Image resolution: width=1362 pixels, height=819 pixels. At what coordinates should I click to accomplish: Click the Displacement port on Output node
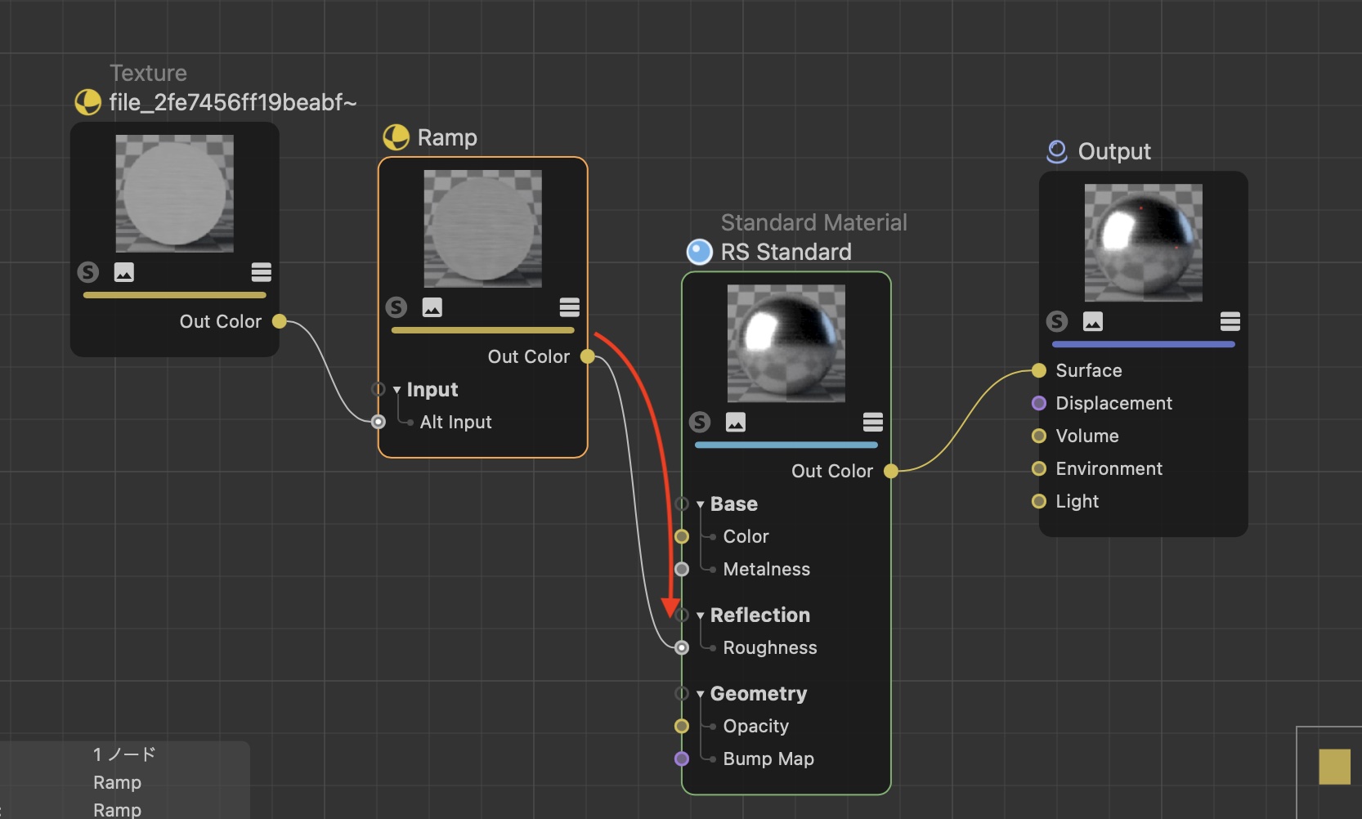point(1039,403)
